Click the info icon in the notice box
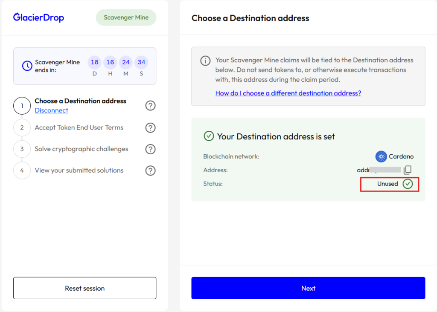The image size is (437, 312). point(205,61)
